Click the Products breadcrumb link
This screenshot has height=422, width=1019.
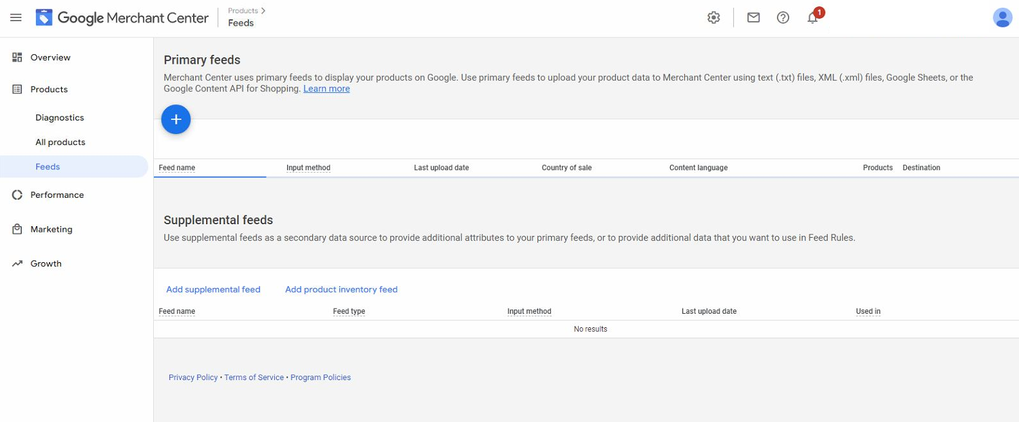(x=243, y=10)
